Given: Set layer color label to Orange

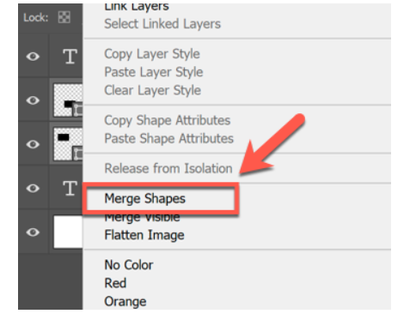Looking at the screenshot, I should click(x=125, y=301).
